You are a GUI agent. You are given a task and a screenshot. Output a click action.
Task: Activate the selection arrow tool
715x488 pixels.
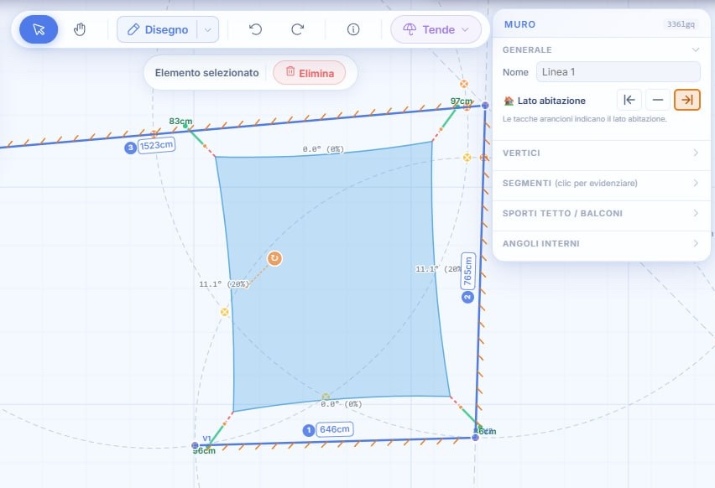point(39,29)
